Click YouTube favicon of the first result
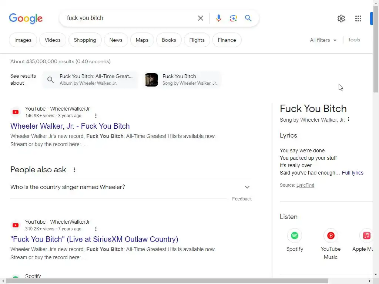379x284 pixels. pyautogui.click(x=16, y=112)
